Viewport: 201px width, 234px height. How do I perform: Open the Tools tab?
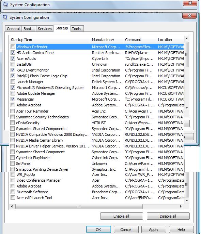pyautogui.click(x=76, y=29)
